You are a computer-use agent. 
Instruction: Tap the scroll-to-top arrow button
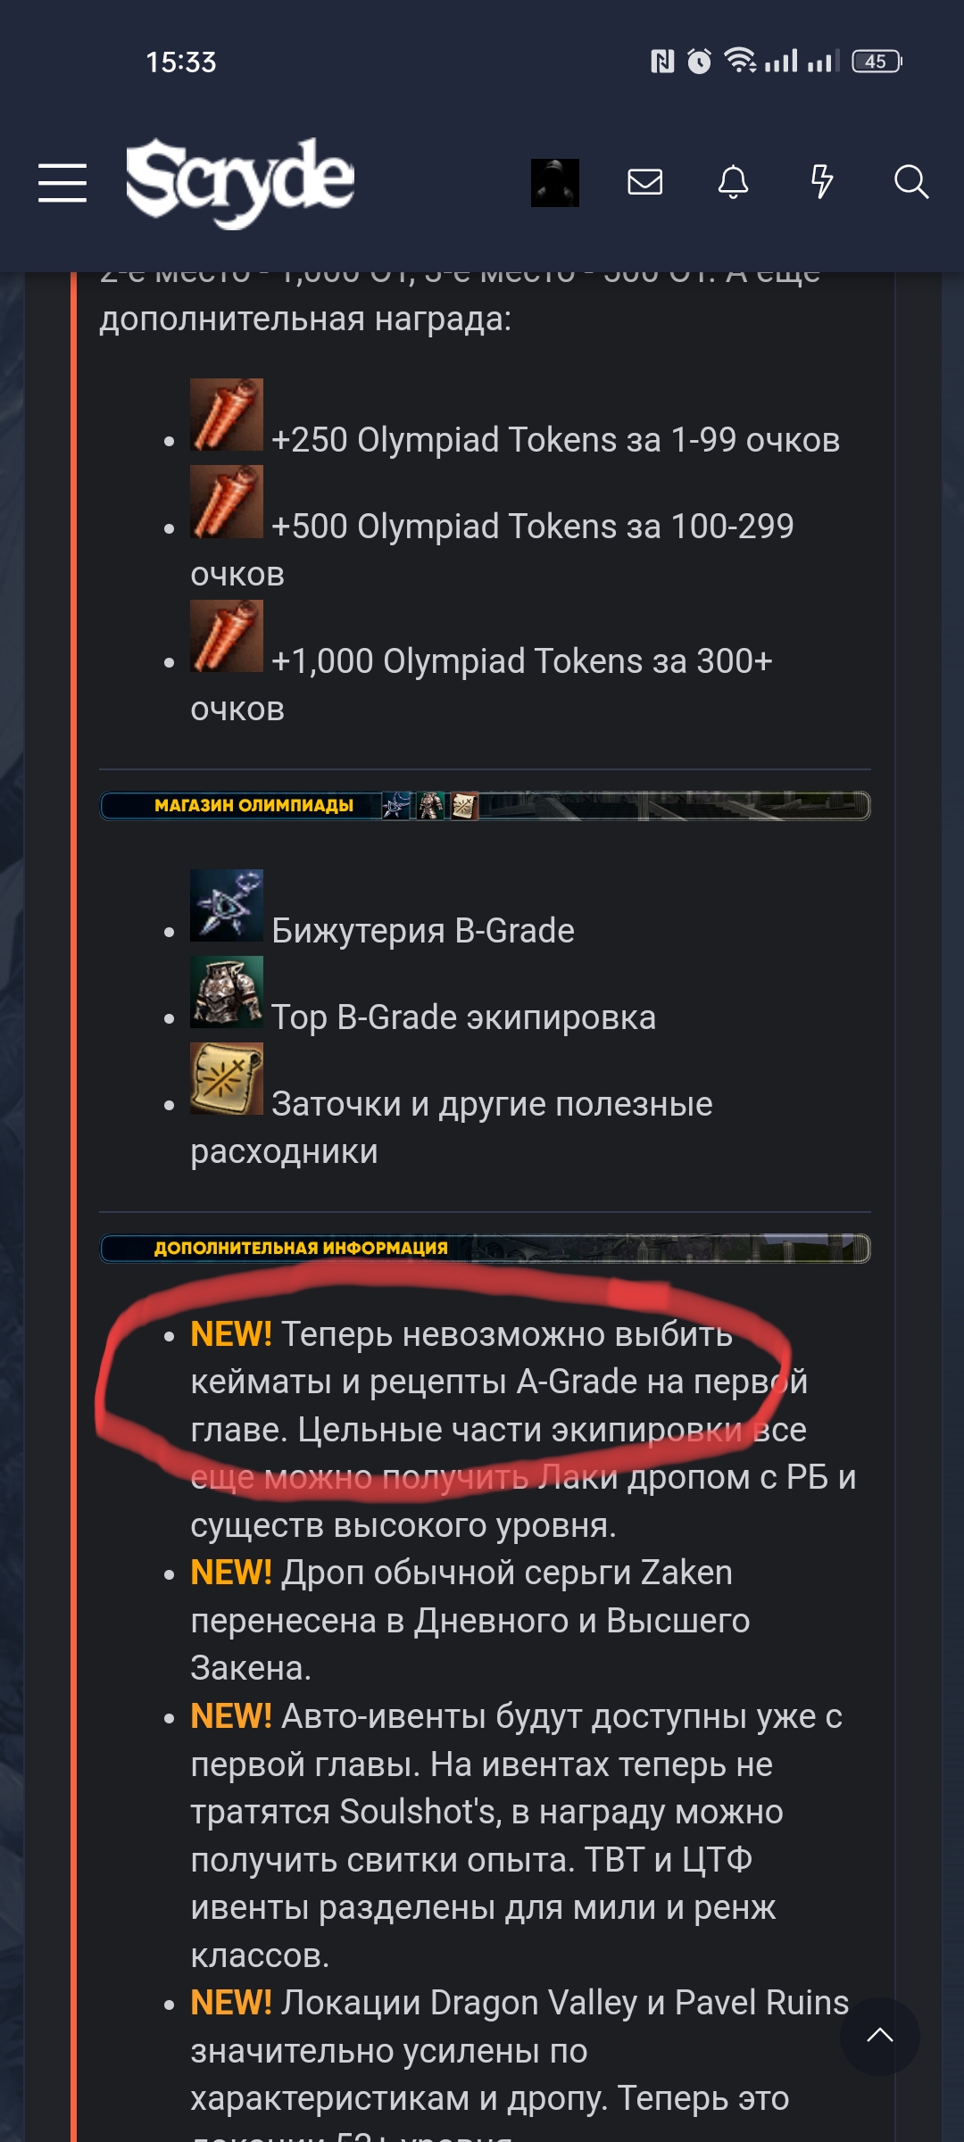880,2036
